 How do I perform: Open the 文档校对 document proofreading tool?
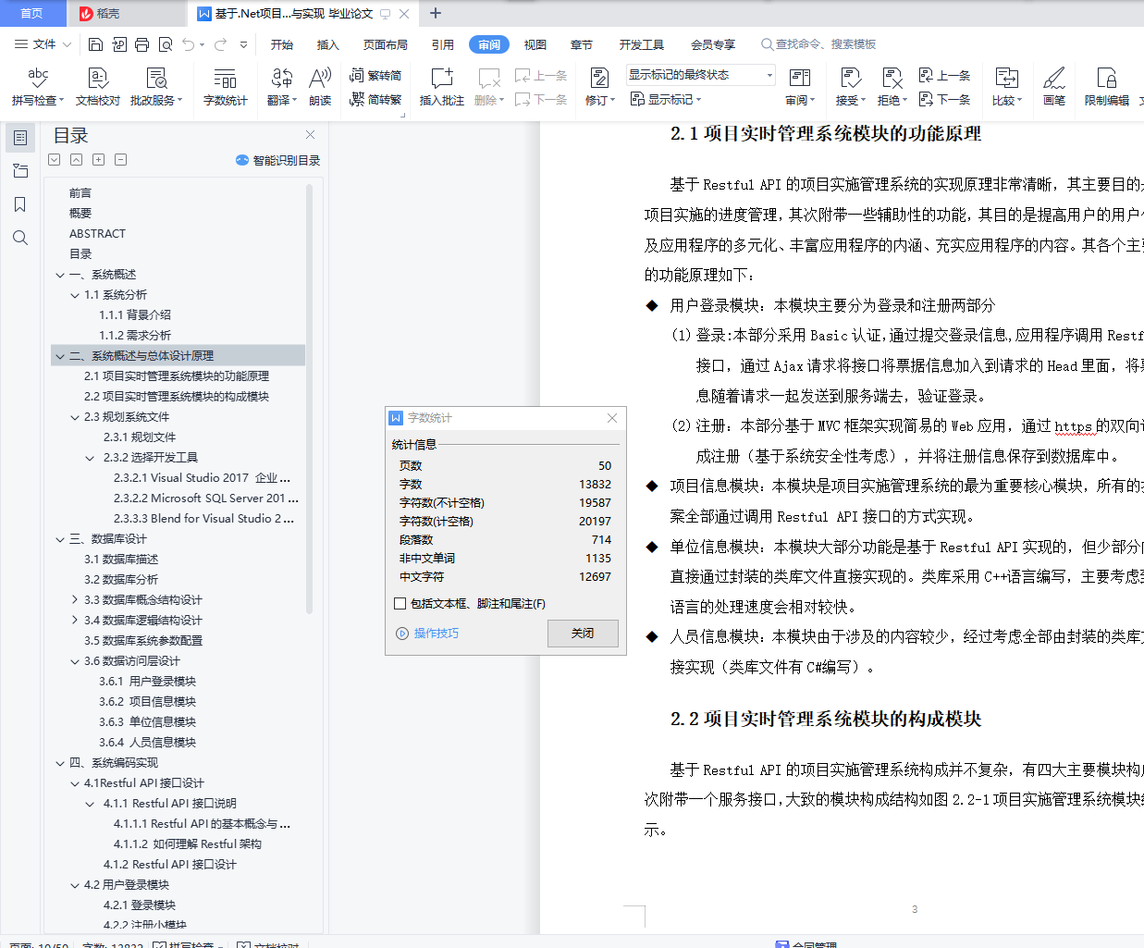coord(98,87)
